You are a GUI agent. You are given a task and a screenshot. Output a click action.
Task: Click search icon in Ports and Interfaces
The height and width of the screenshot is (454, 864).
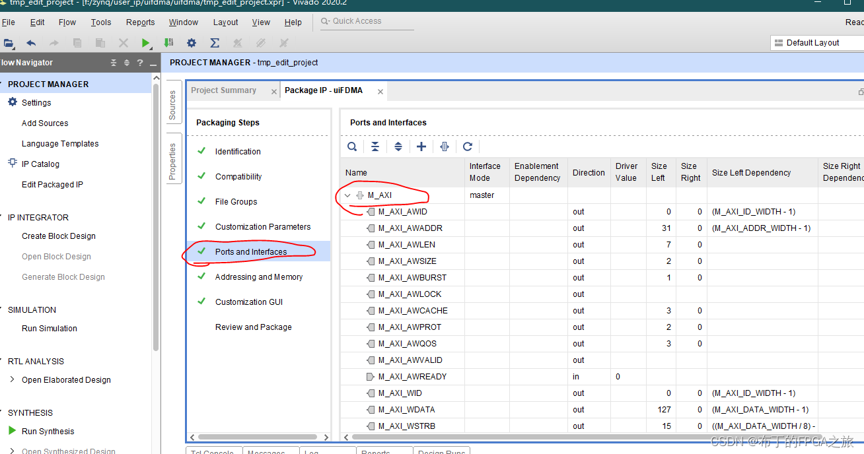[352, 146]
